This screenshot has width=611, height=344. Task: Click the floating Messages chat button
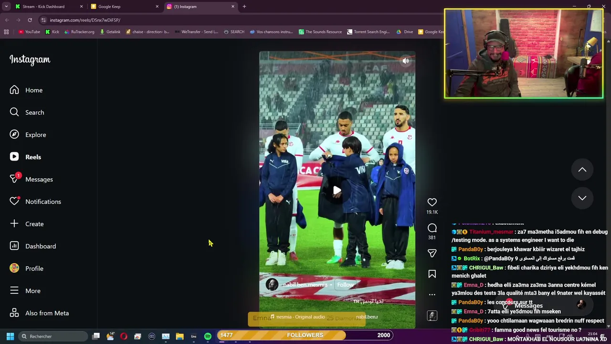coord(544,305)
